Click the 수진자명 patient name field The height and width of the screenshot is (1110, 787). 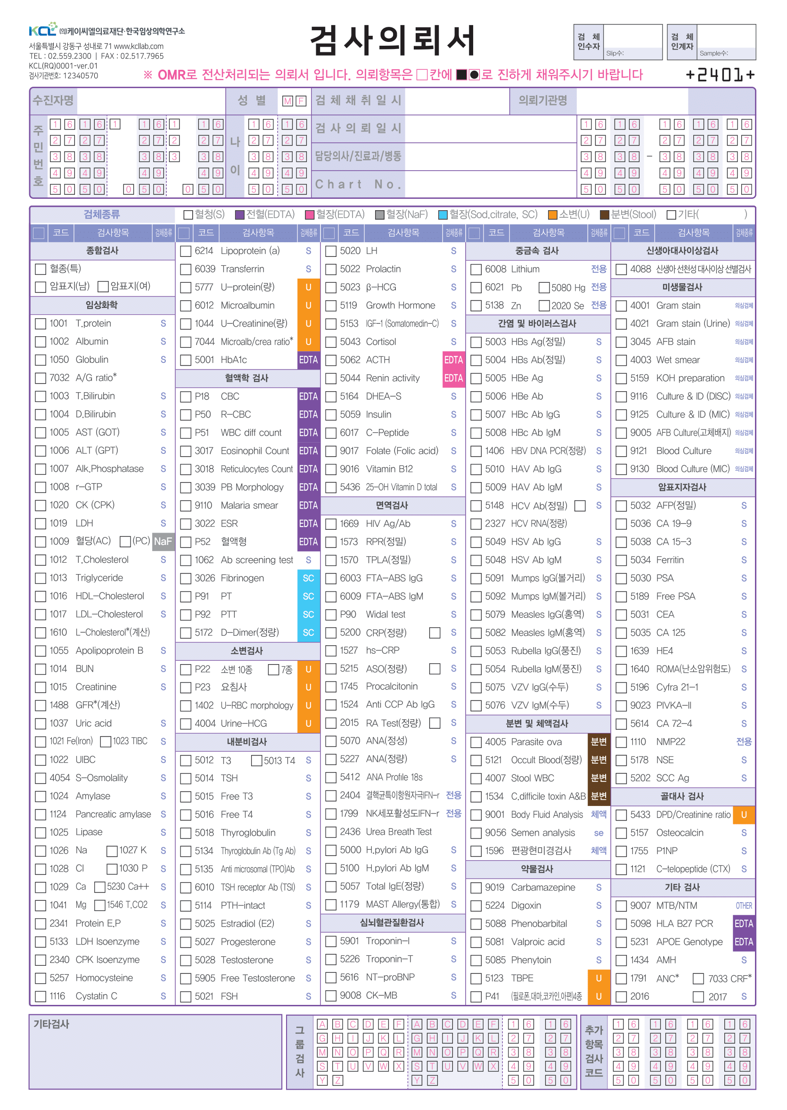tap(151, 101)
